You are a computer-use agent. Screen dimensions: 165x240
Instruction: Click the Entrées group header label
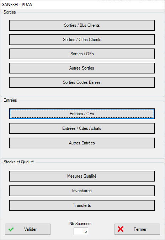tap(10, 100)
